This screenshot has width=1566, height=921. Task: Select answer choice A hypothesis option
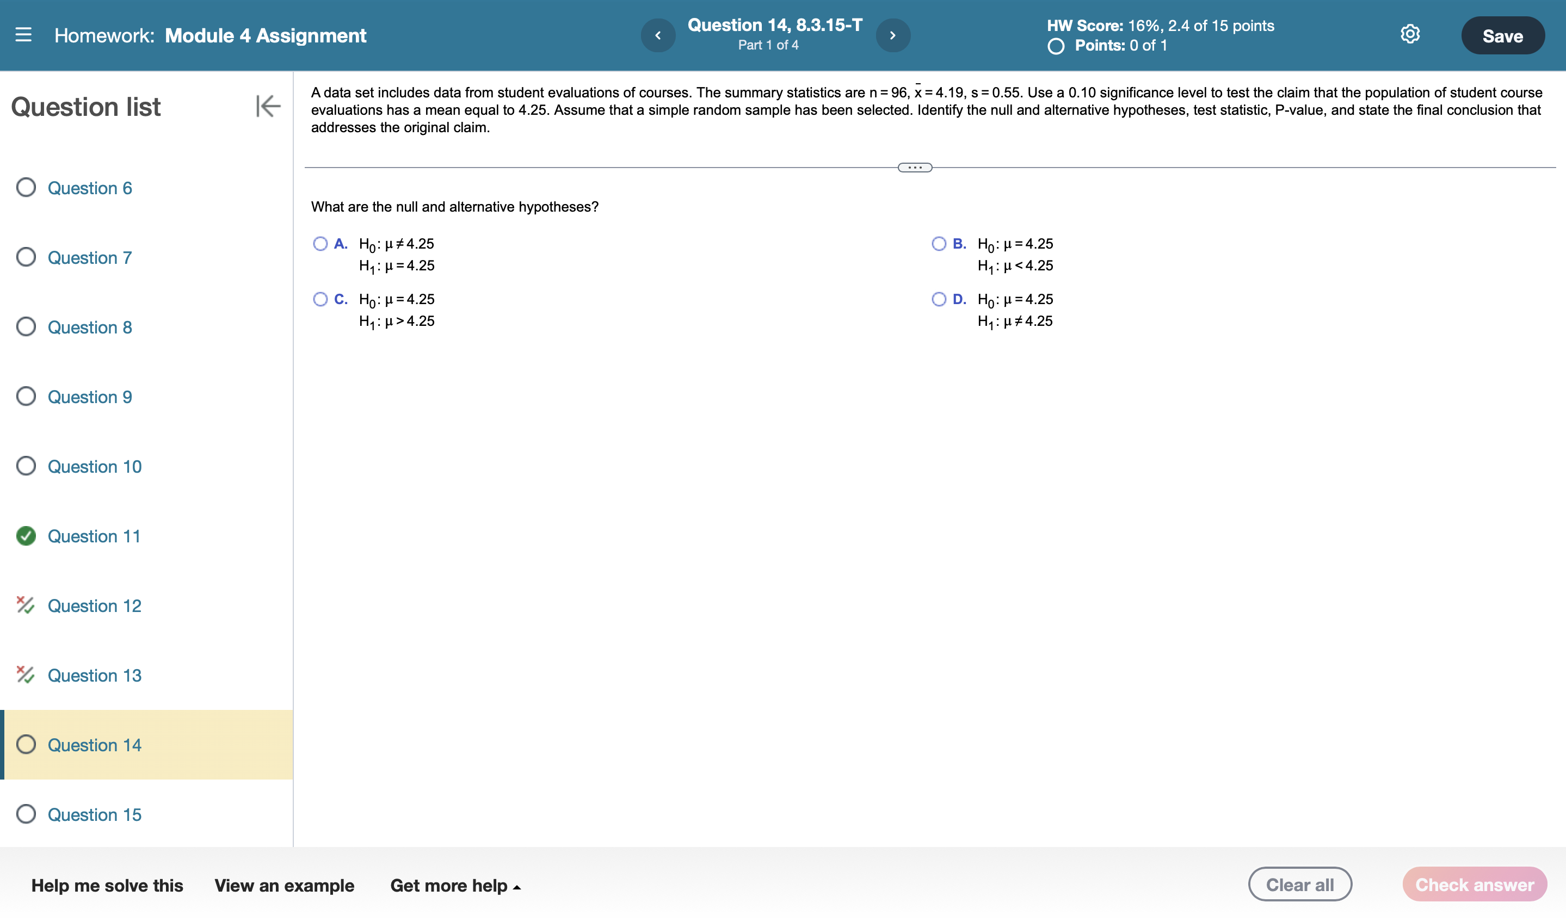(x=320, y=243)
